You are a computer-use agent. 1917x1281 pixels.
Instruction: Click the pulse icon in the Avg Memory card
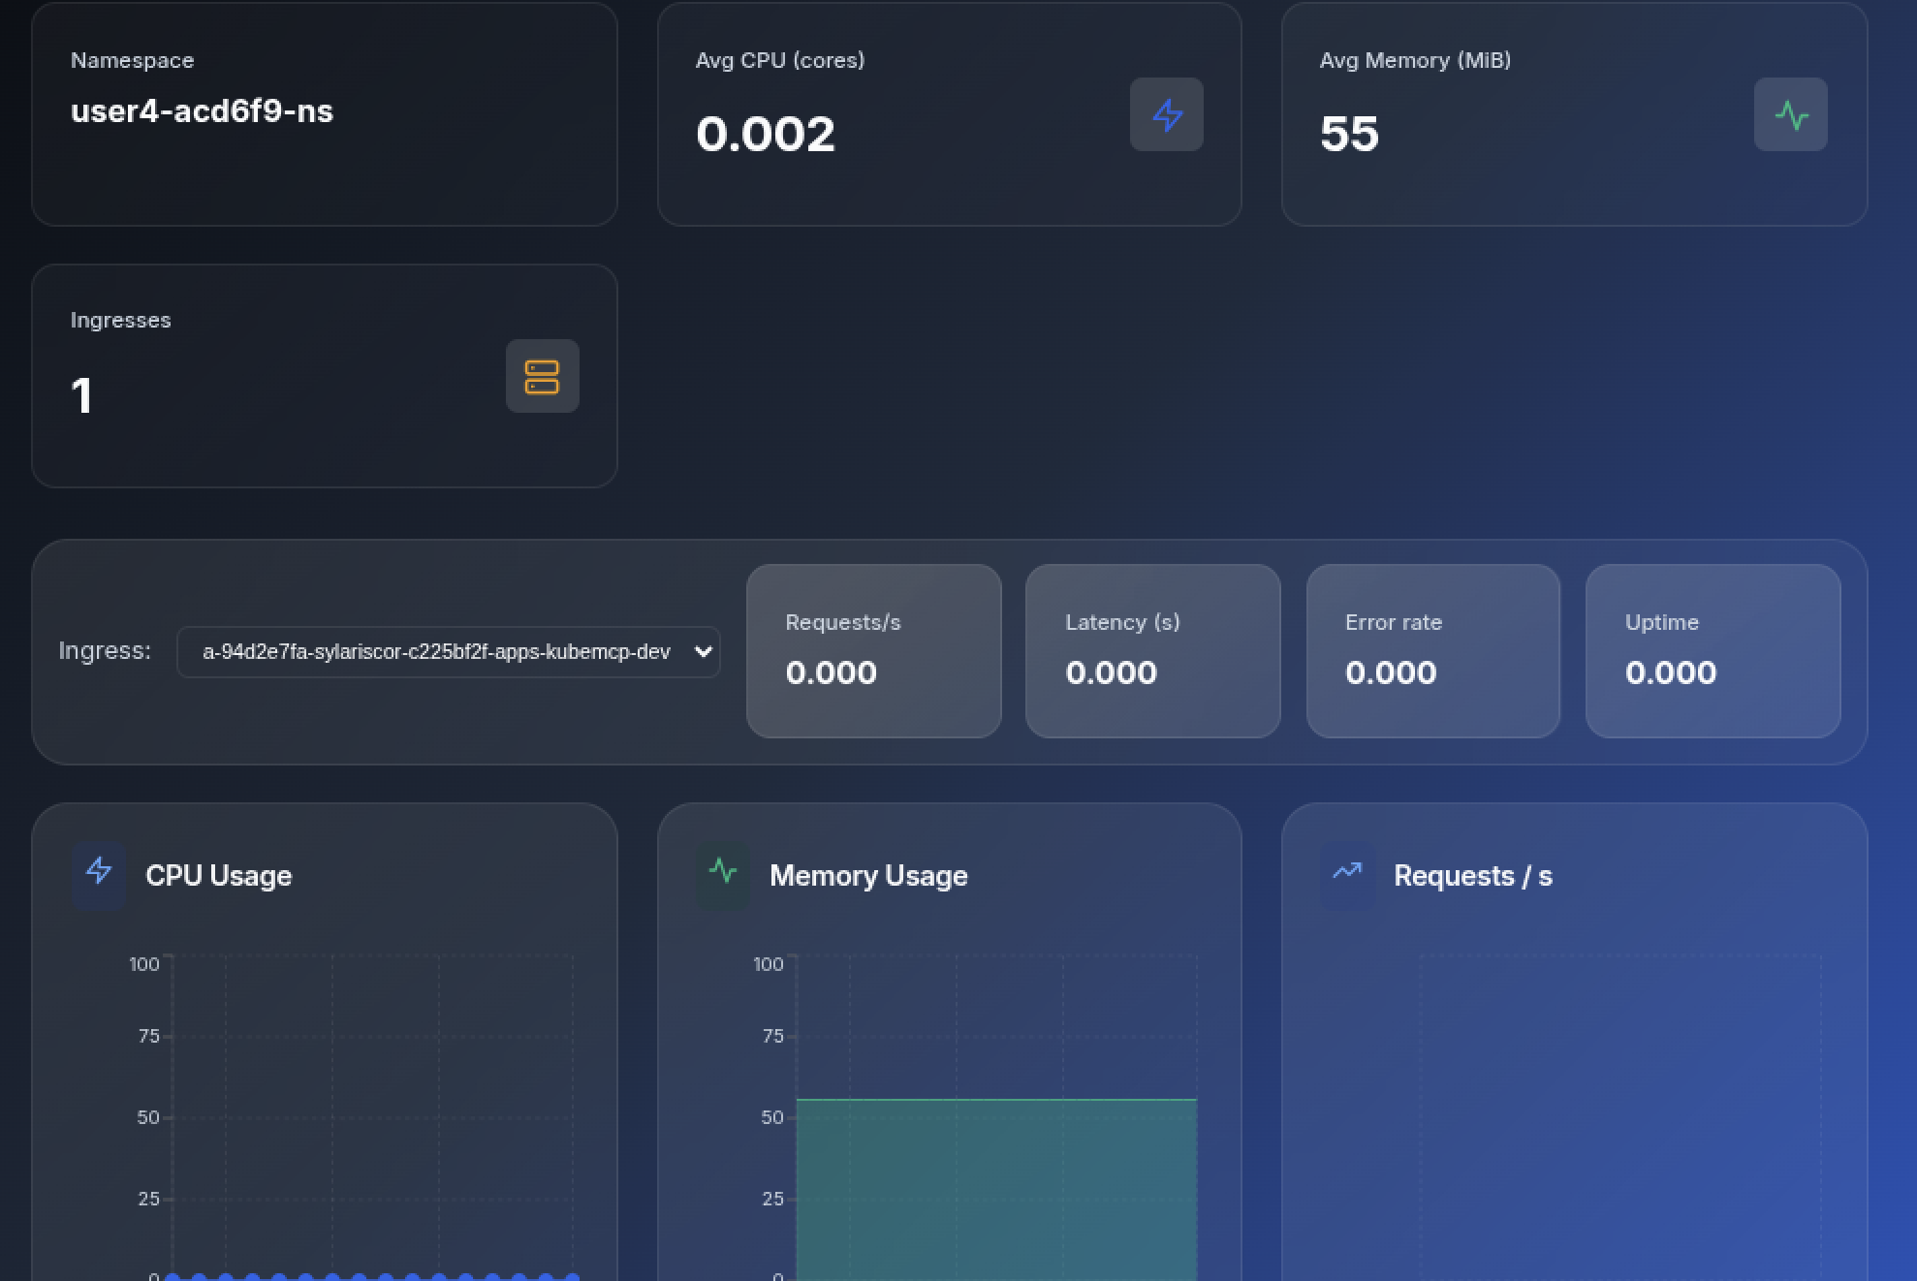pyautogui.click(x=1790, y=114)
